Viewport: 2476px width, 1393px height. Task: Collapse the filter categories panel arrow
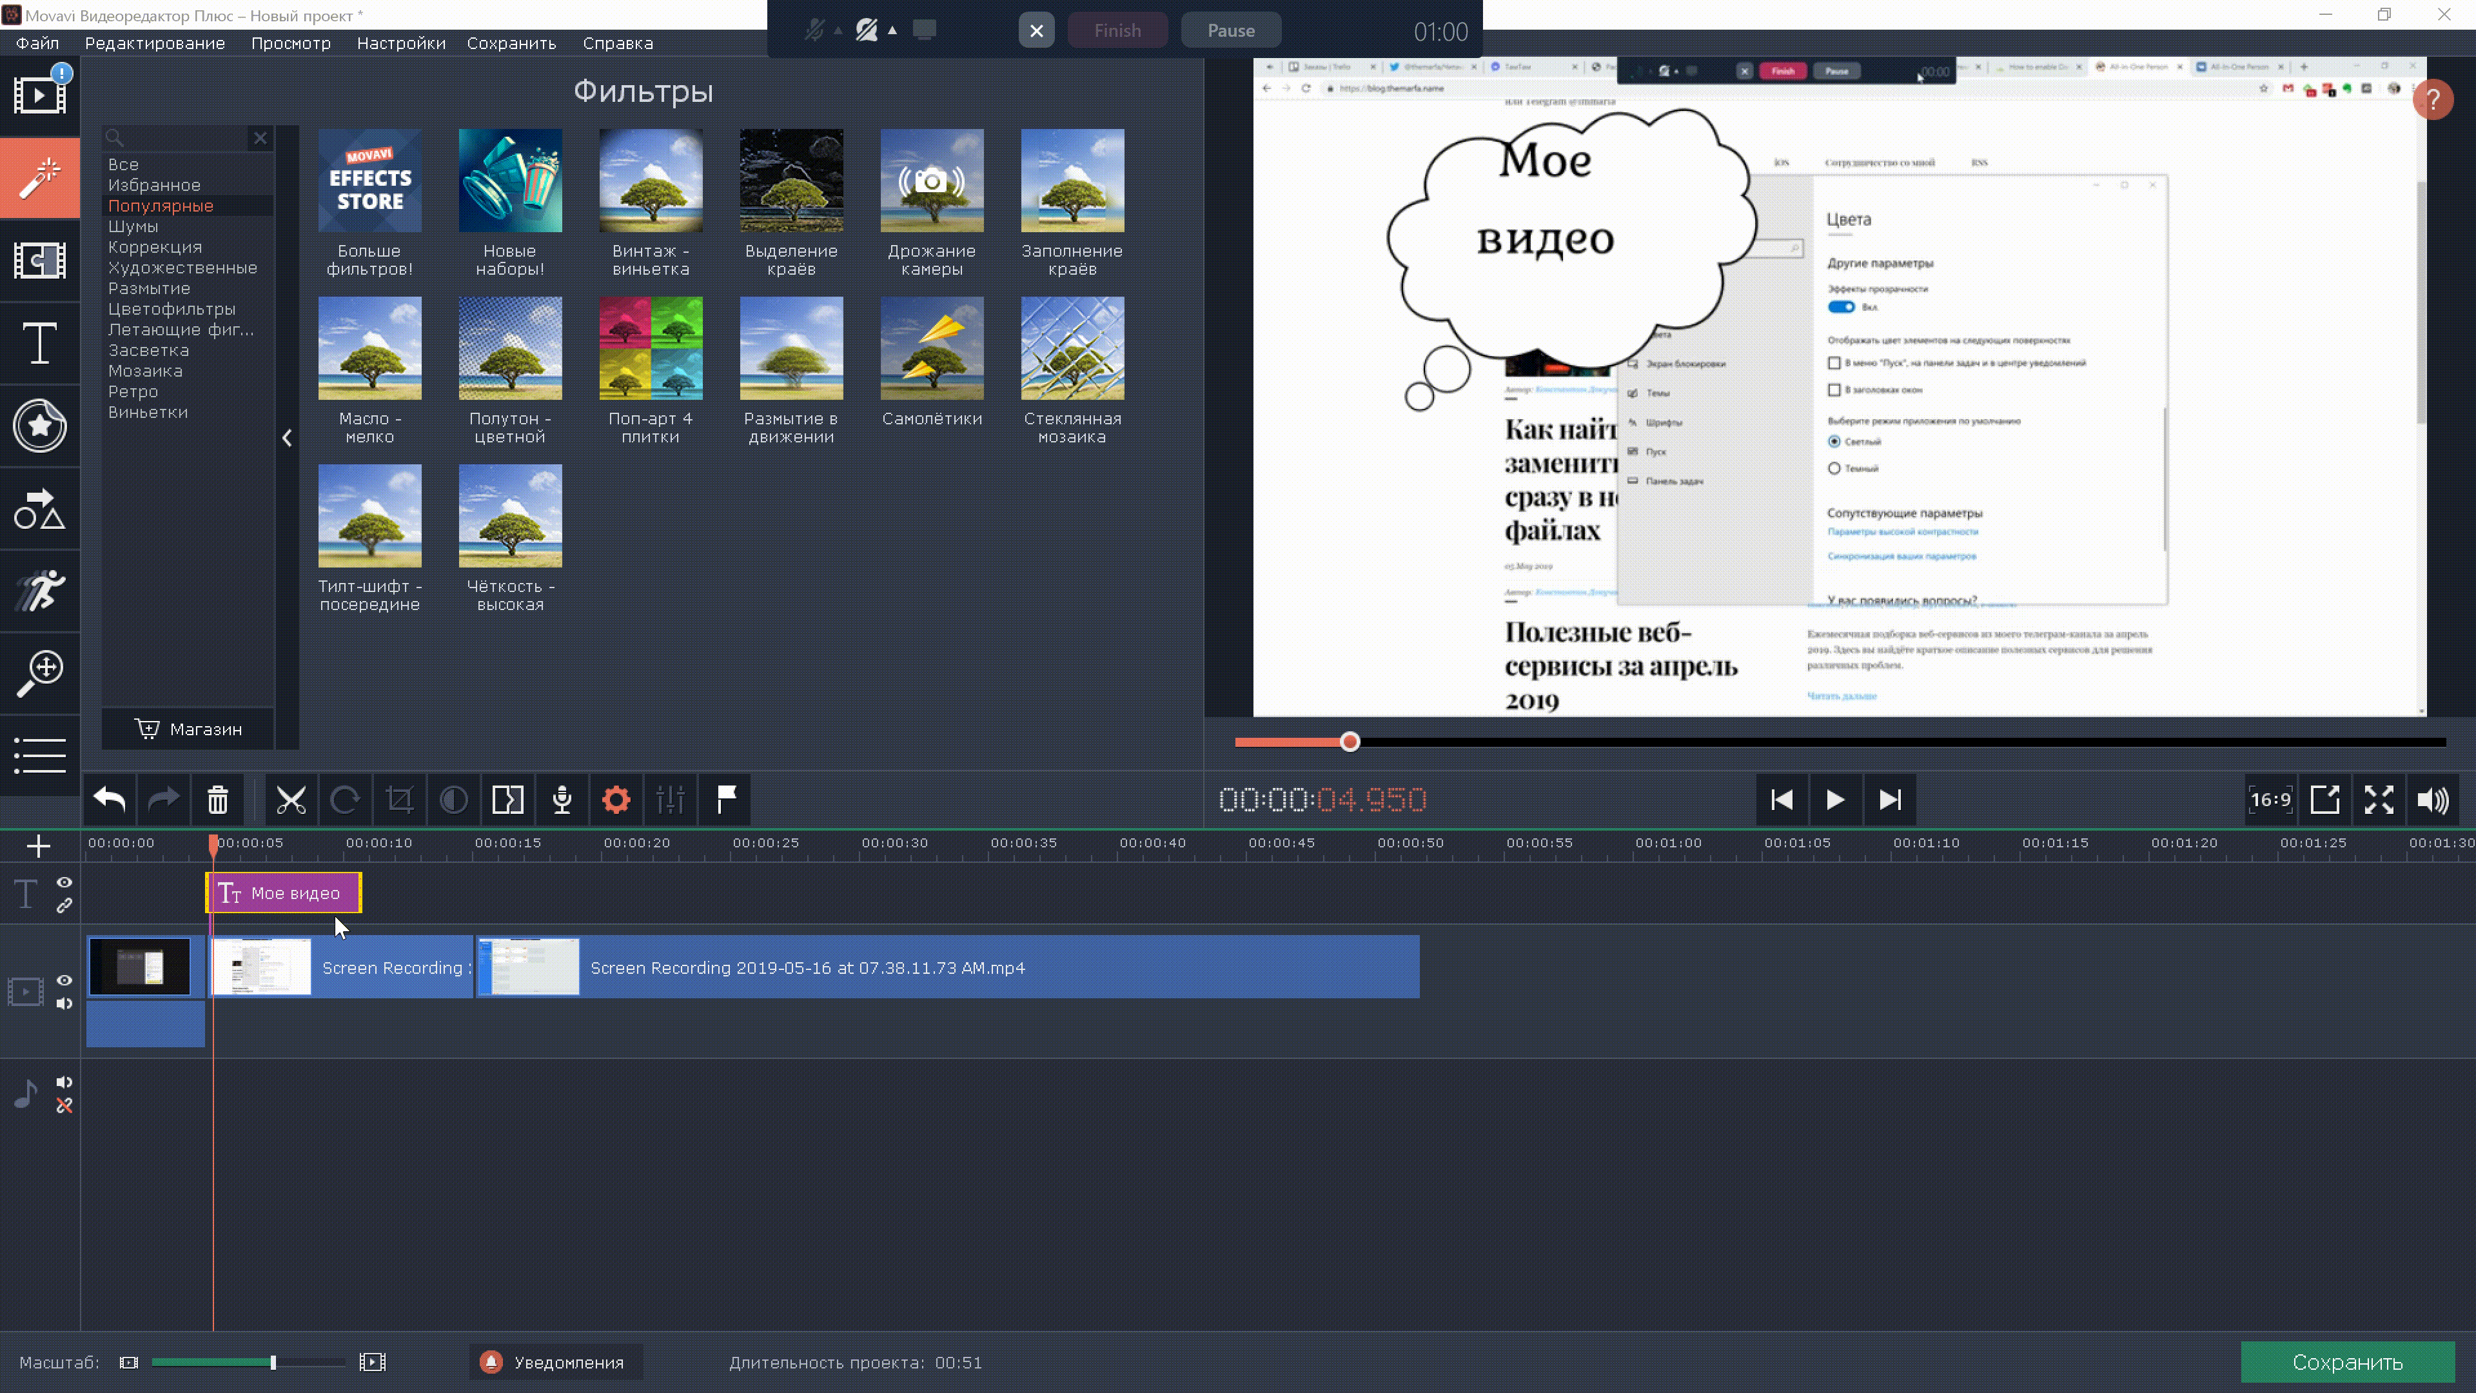288,439
